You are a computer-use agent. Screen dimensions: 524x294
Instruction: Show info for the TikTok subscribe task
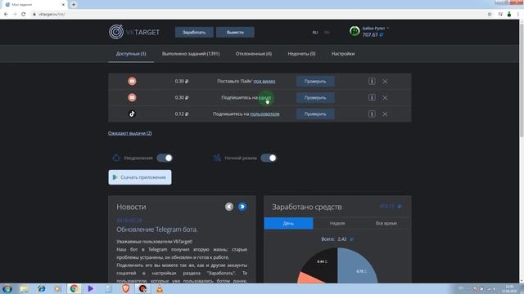click(372, 114)
